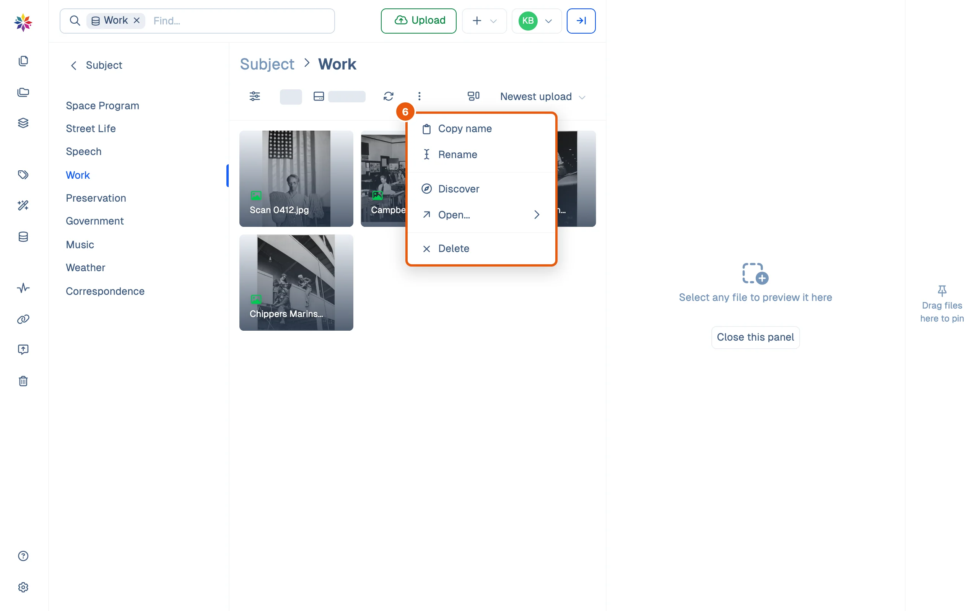Click the refresh icon in toolbar
This screenshot has width=979, height=611.
[x=389, y=96]
